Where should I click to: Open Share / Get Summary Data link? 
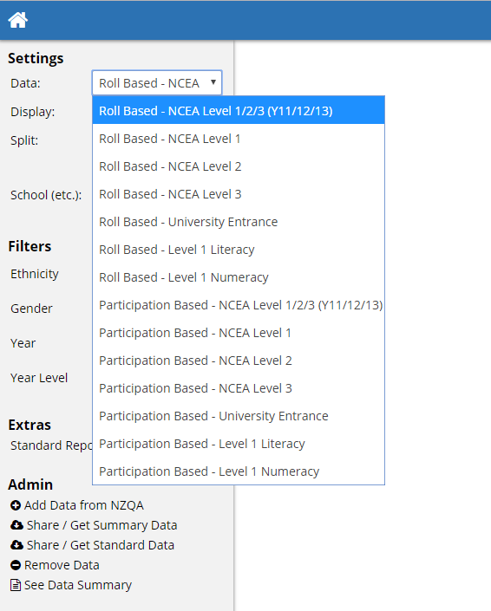point(101,525)
